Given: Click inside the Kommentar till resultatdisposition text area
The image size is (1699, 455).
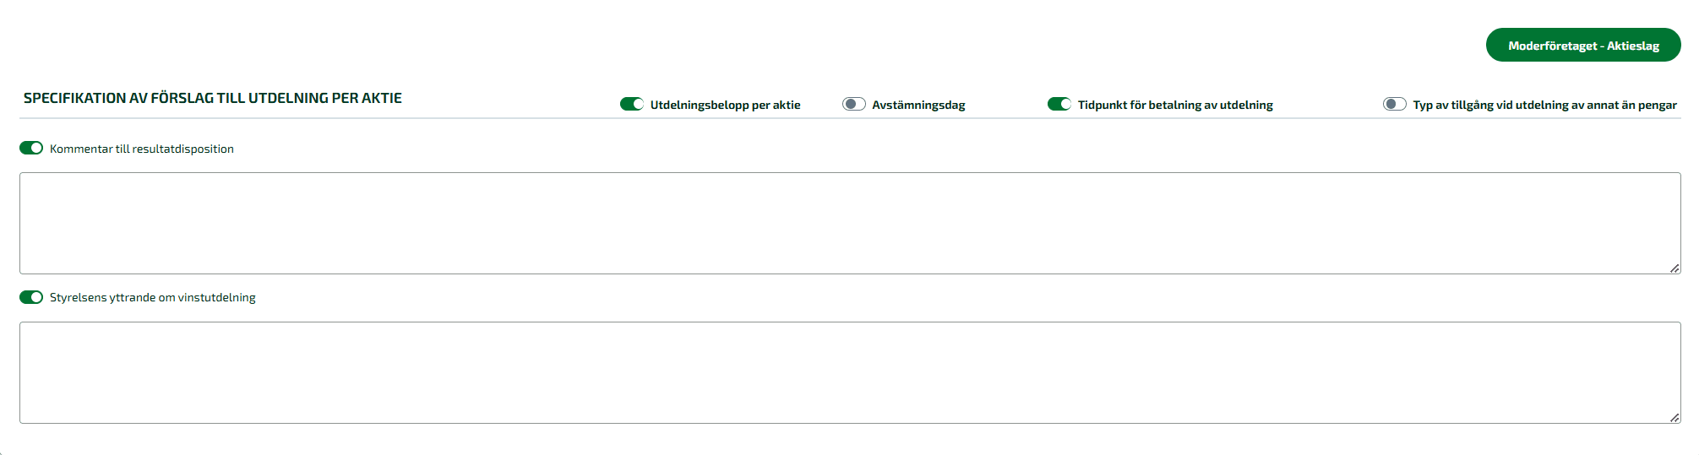Looking at the screenshot, I should coord(850,223).
